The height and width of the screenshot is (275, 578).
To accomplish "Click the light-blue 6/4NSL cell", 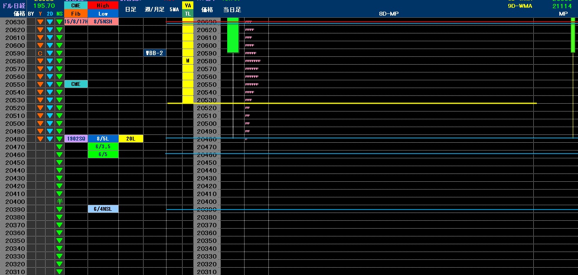I will (x=103, y=209).
